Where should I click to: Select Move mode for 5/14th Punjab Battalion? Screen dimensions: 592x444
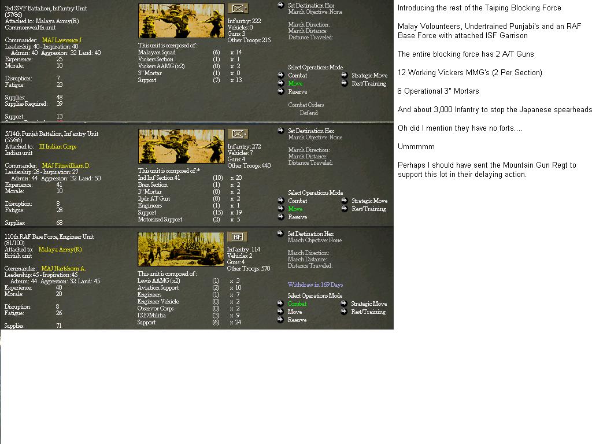(x=295, y=209)
